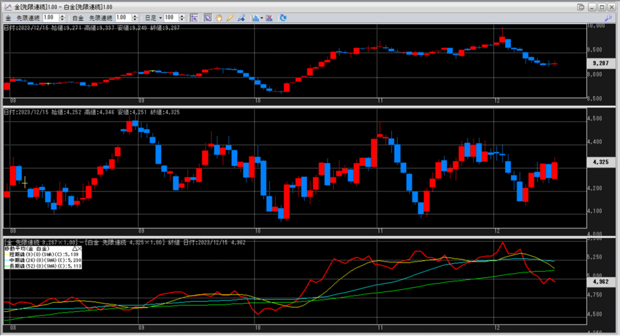This screenshot has height=336, width=620.
Task: Click the gold multiplier 1.00 input field
Action: [50, 18]
